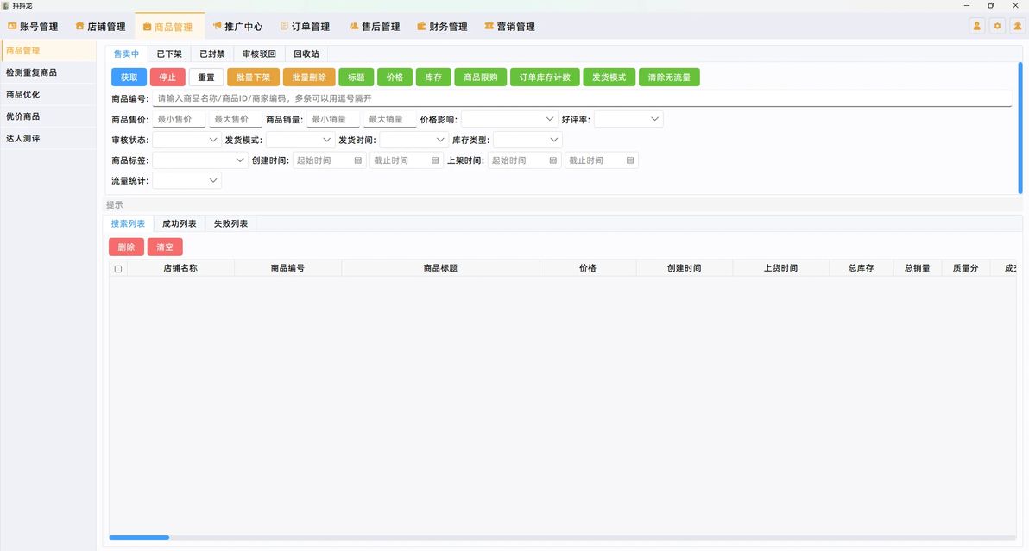The image size is (1029, 551).
Task: Open the 发货模式 filter dropdown
Action: pyautogui.click(x=300, y=140)
